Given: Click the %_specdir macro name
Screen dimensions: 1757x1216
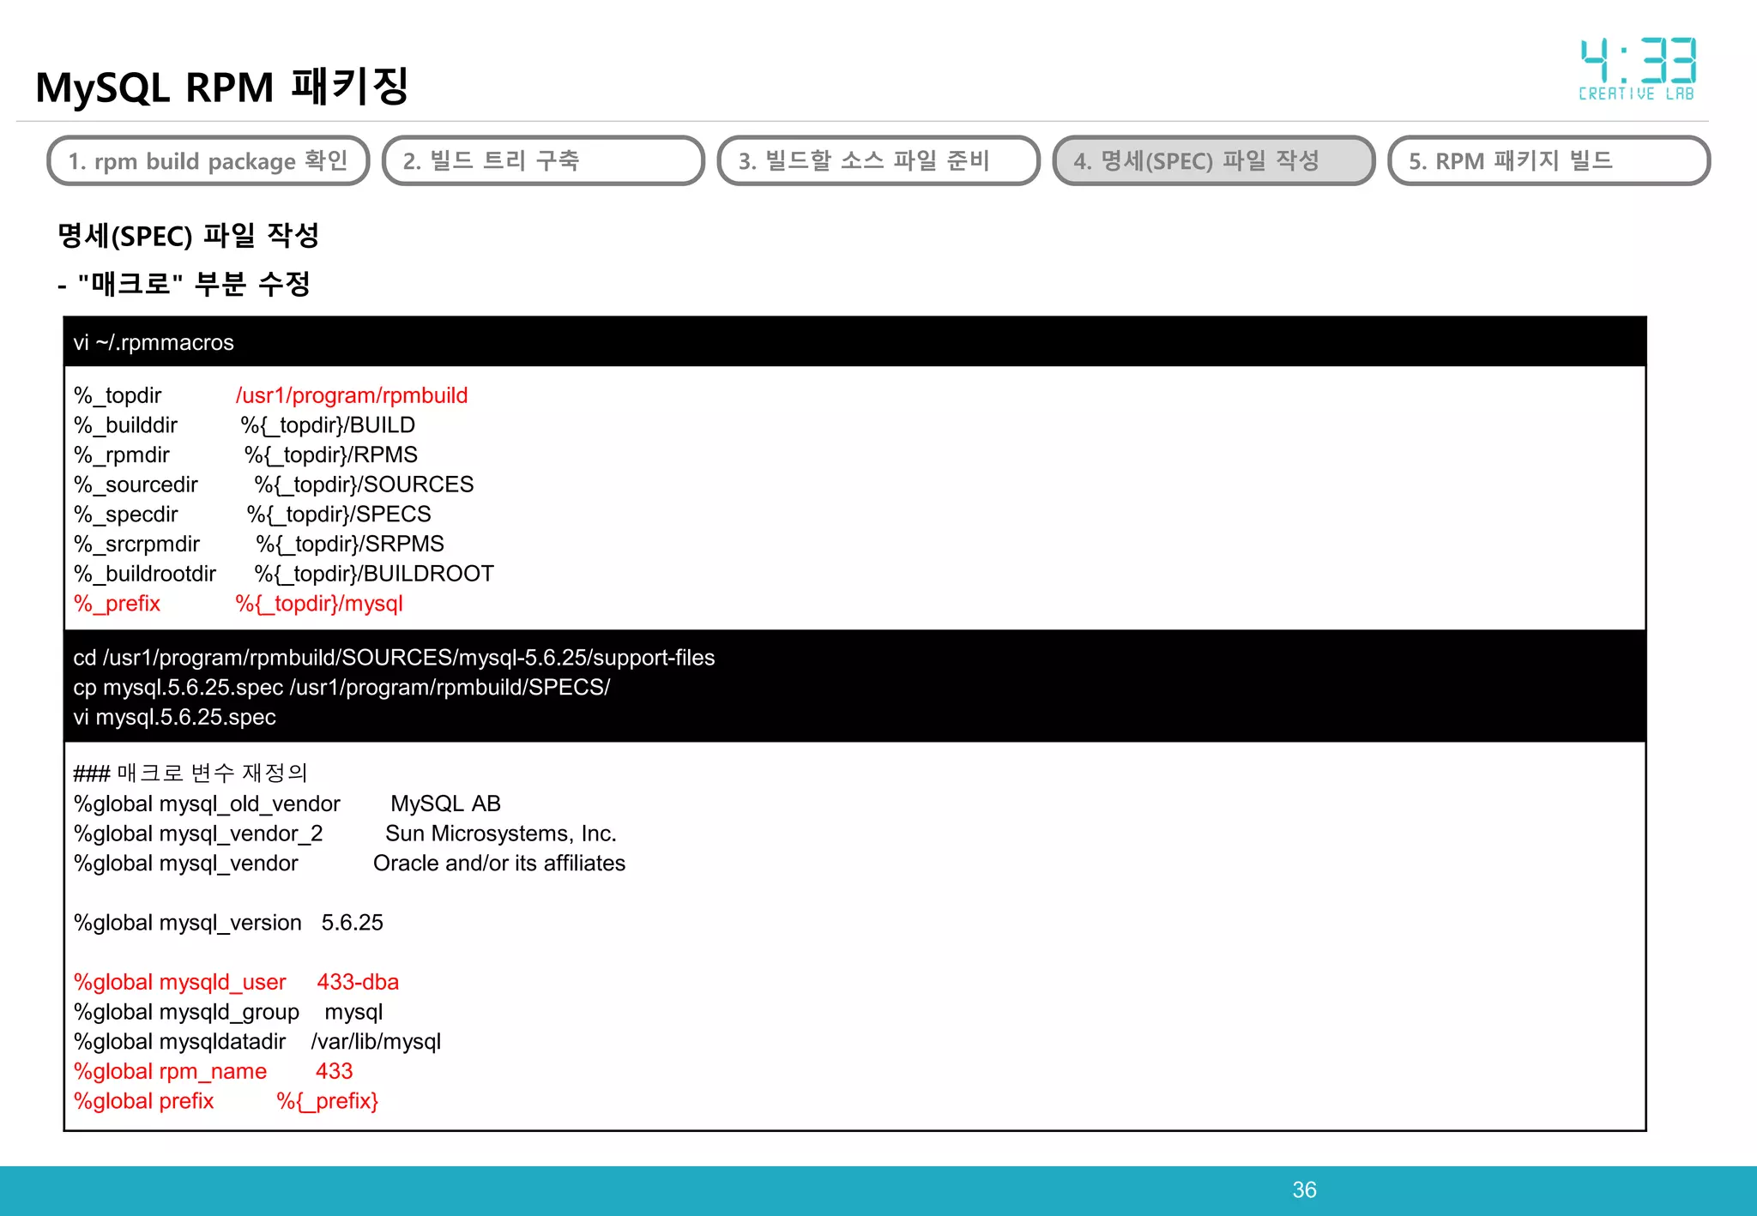Looking at the screenshot, I should (x=126, y=515).
